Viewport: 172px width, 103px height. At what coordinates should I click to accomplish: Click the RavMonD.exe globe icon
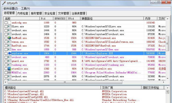[x=9, y=38]
